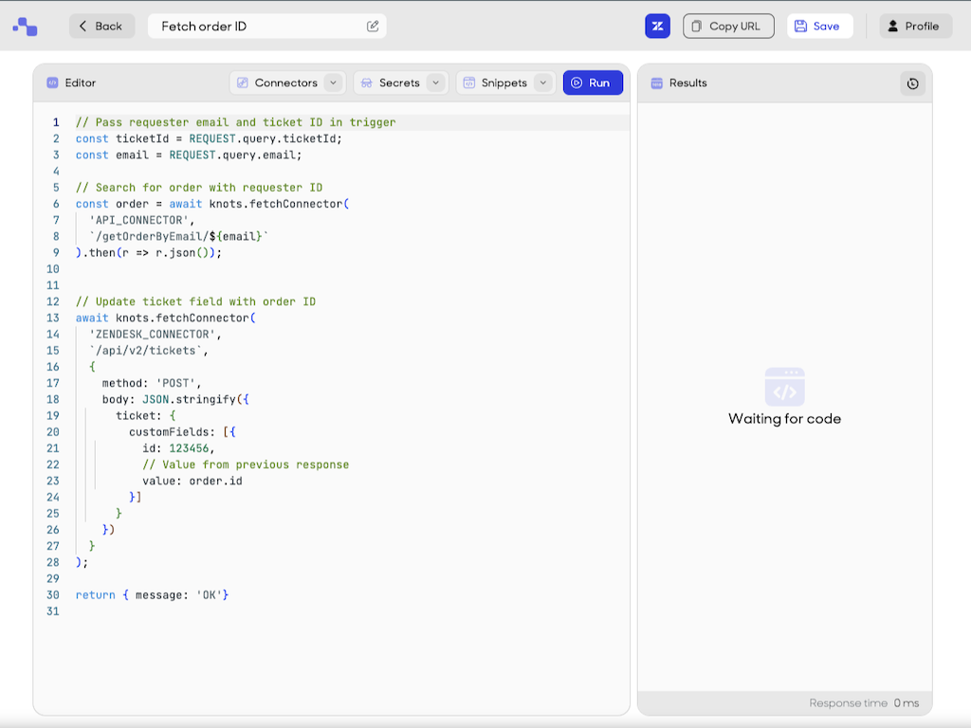Click the floppy disk icon on Save
The image size is (971, 728).
[x=799, y=26]
